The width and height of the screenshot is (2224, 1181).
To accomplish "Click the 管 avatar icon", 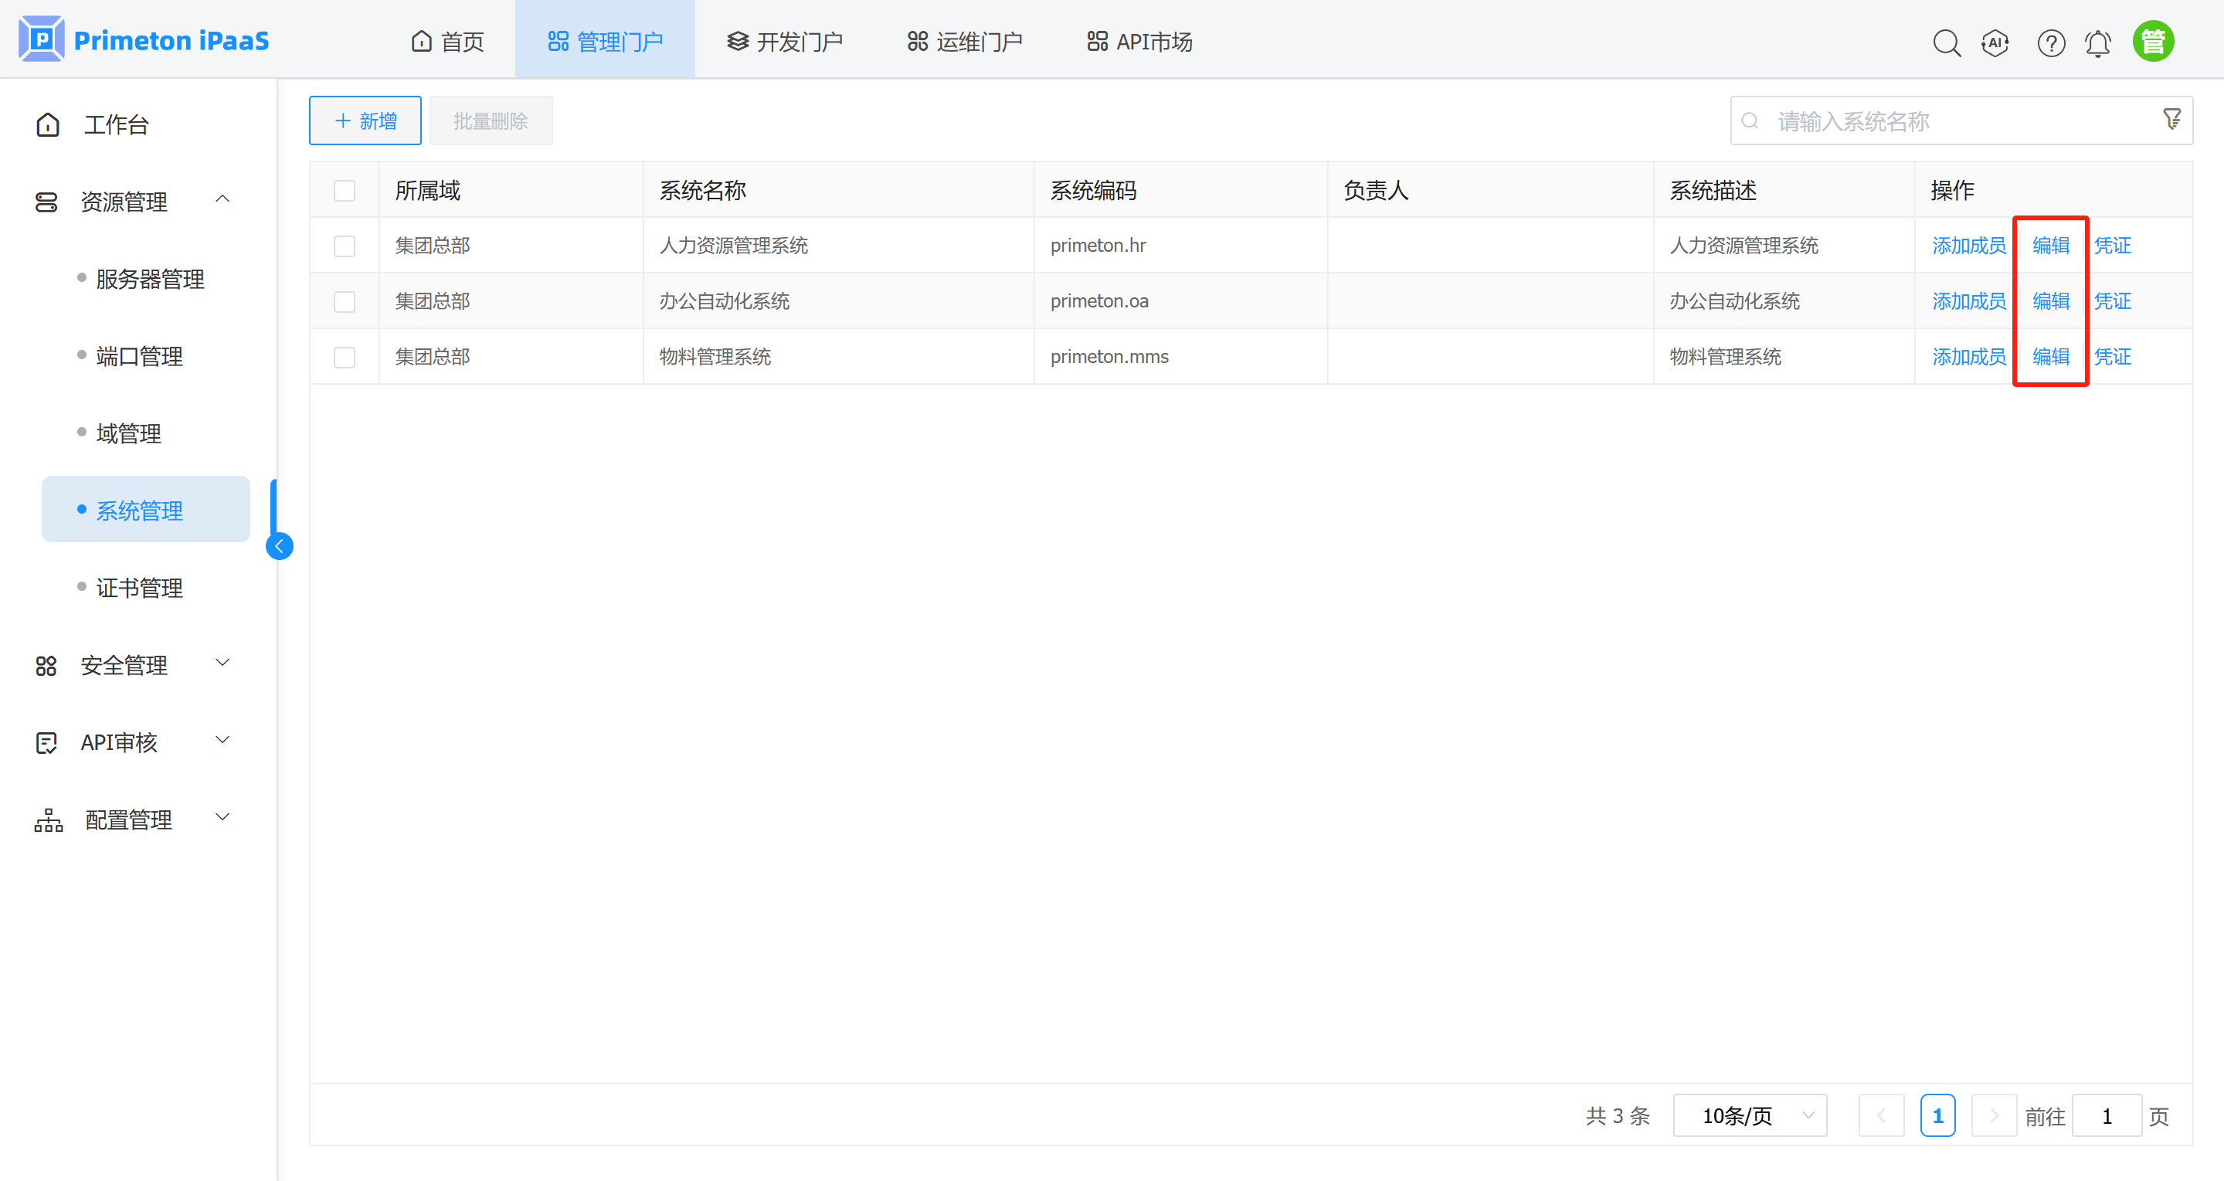I will [2153, 39].
